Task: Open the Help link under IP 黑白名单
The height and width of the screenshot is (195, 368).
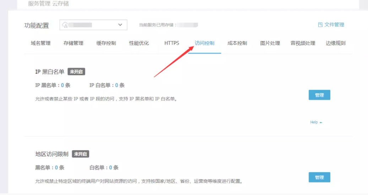Action: [x=316, y=122]
